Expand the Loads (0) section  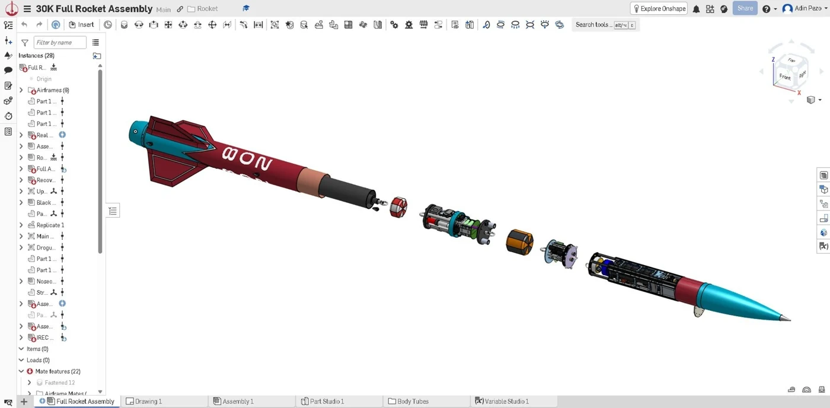tap(21, 361)
